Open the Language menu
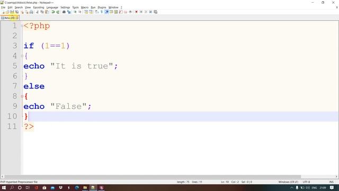This screenshot has height=191, width=339. (52, 7)
